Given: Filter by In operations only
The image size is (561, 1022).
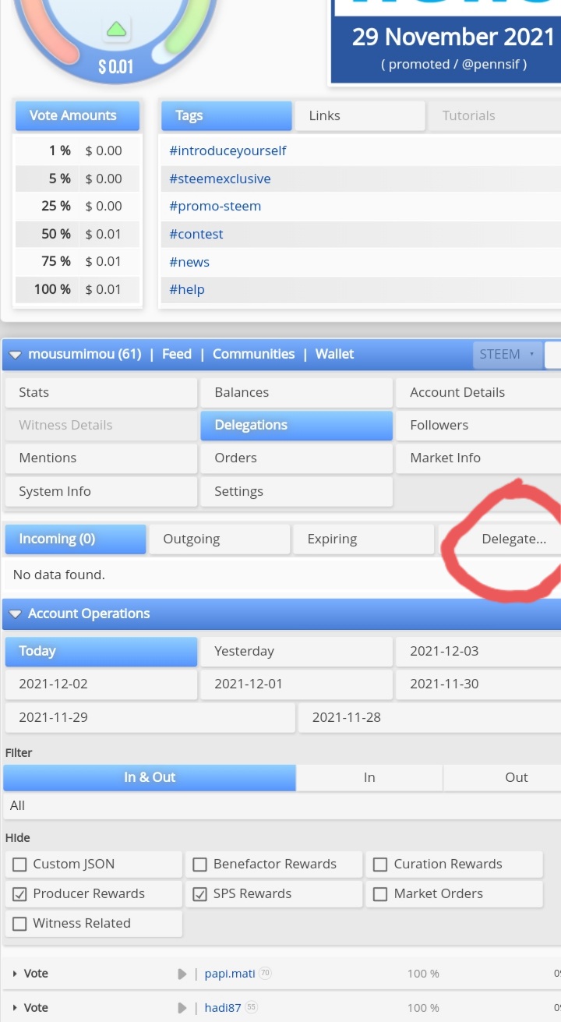Looking at the screenshot, I should tap(369, 777).
